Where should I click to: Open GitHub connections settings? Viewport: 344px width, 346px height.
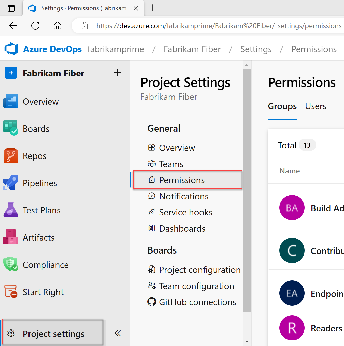point(197,302)
